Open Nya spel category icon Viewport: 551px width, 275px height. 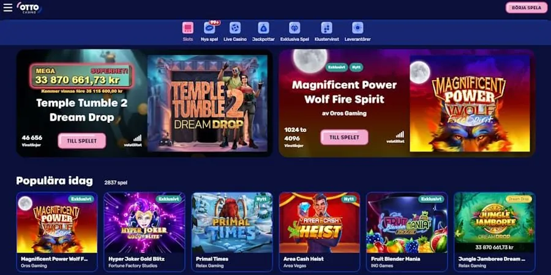209,28
